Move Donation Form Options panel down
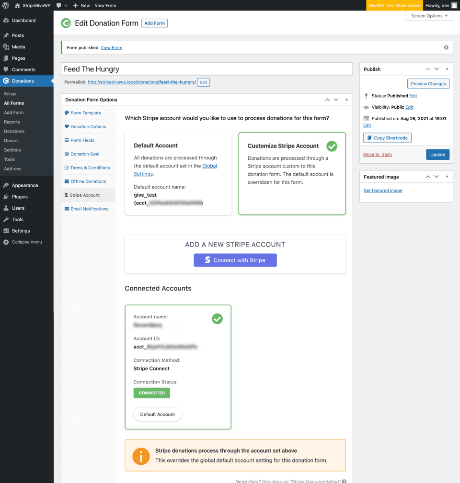This screenshot has width=460, height=483. pos(336,100)
